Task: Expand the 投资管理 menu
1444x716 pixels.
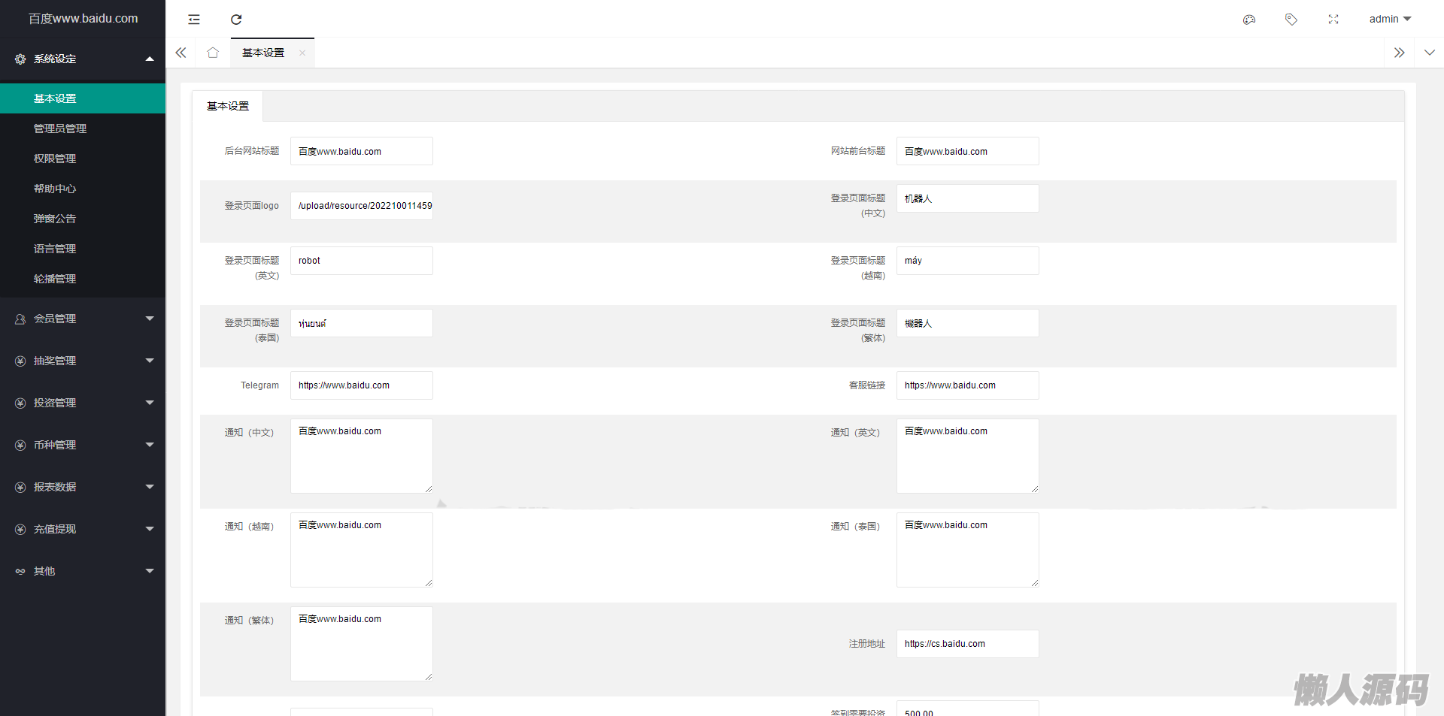Action: 83,403
